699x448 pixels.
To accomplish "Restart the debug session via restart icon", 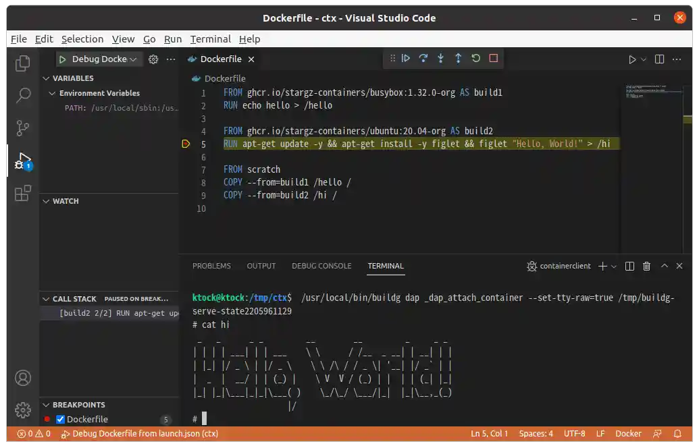I will coord(475,58).
